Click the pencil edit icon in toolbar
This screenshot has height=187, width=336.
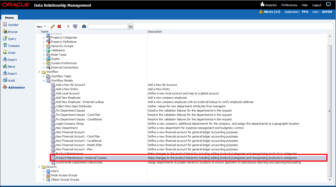pos(53,26)
